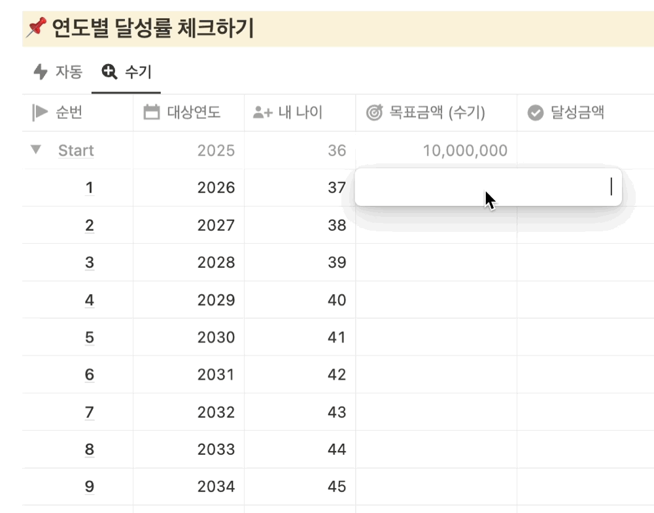The width and height of the screenshot is (654, 513).
Task: Click the 2028 year cell
Action: 188,263
